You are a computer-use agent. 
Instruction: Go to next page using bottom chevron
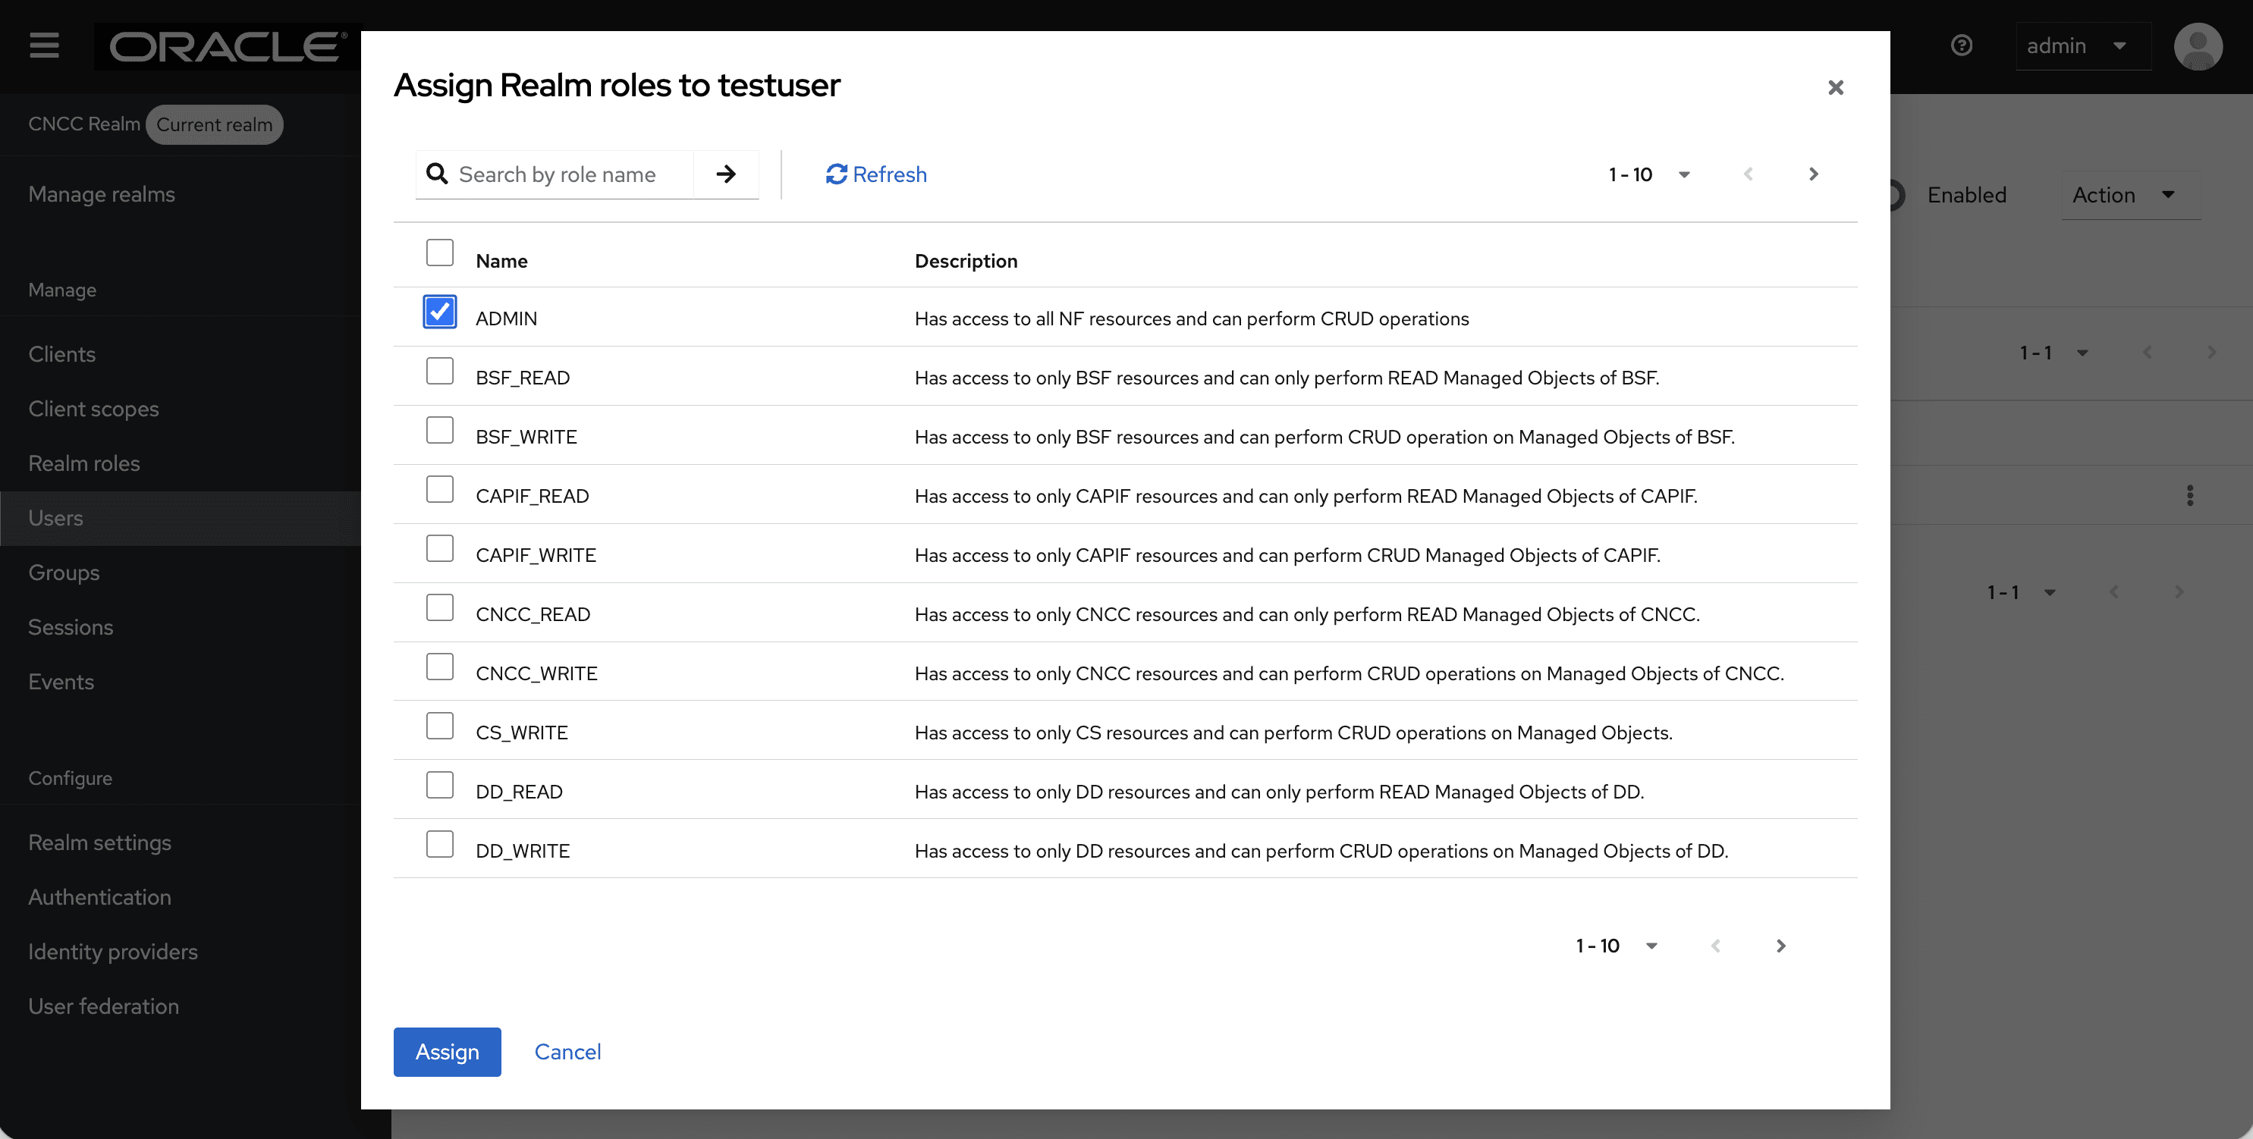click(x=1780, y=946)
